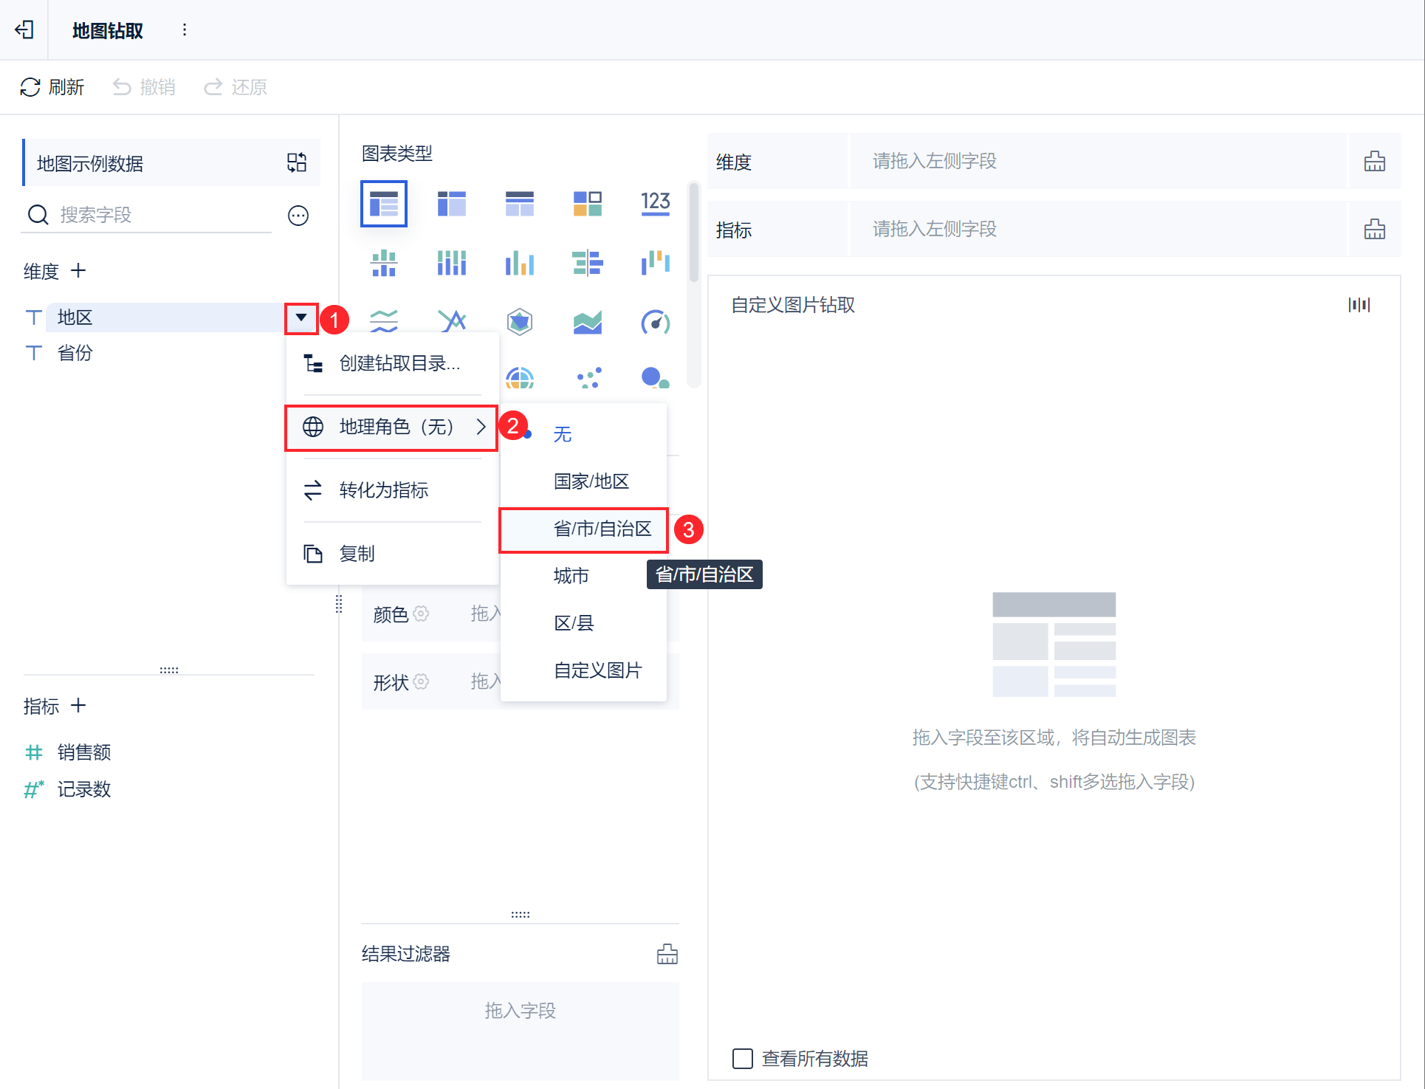1425x1089 pixels.
Task: Open the three-dot menu beside 地图钻取
Action: coord(185,30)
